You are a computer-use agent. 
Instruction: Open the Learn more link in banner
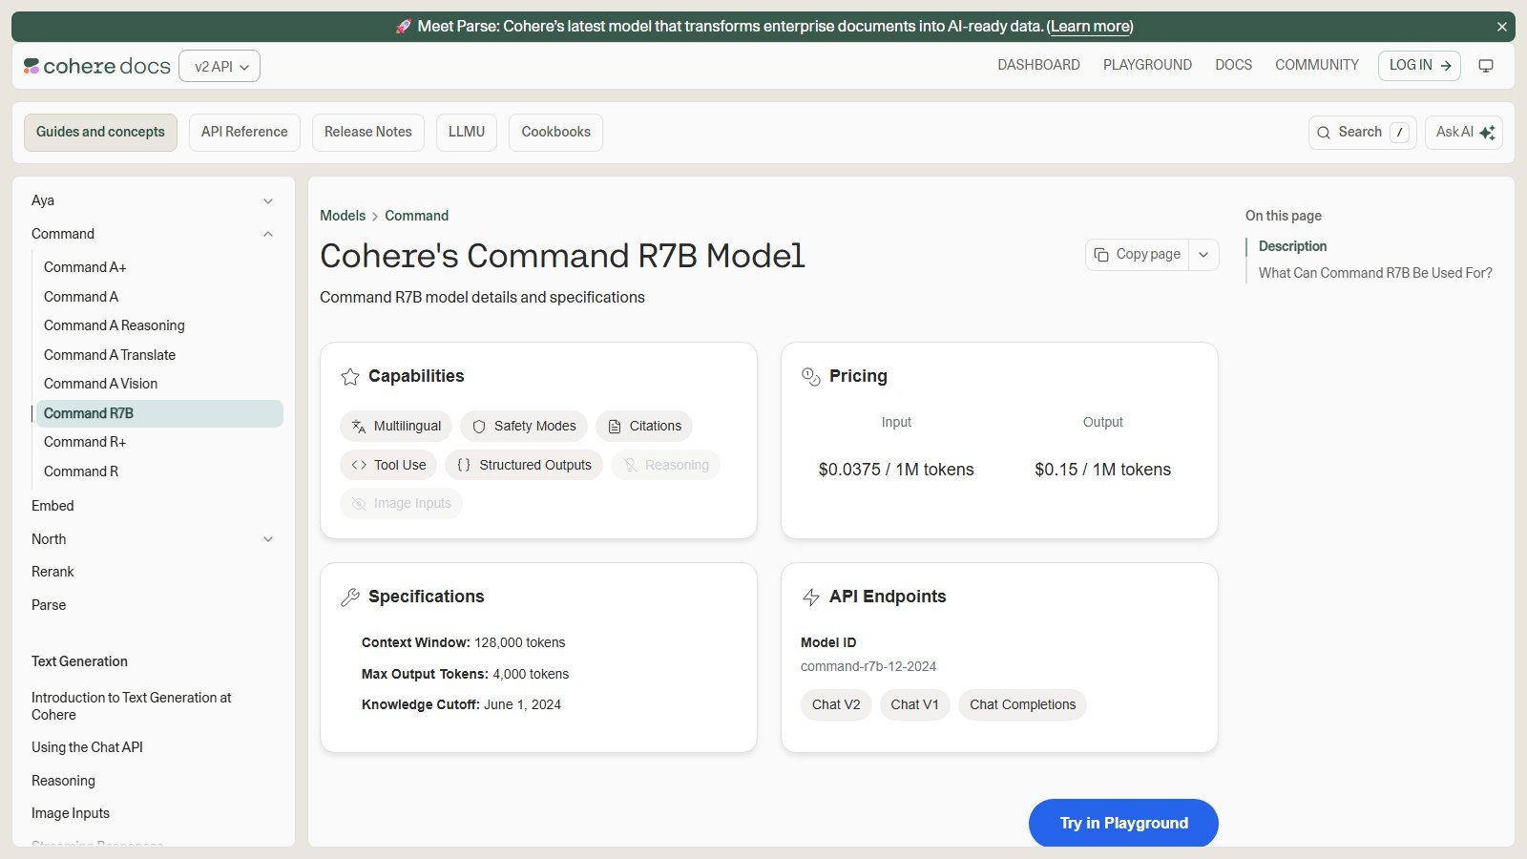(1090, 27)
